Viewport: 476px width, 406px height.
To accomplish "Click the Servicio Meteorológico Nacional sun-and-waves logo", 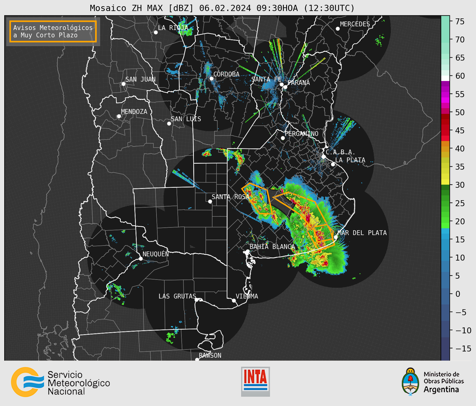I will (x=27, y=382).
